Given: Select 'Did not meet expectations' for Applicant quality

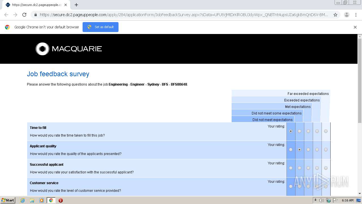Looking at the screenshot, I should coord(291,150).
